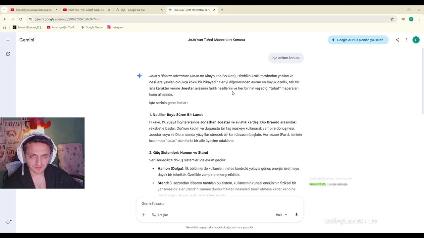The height and width of the screenshot is (238, 424).
Task: Open a new browser tab
Action: [x=222, y=10]
